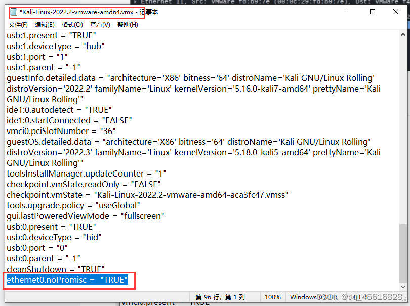The image size is (410, 306).
Task: Open the 帮助(H) menu
Action: pos(128,25)
